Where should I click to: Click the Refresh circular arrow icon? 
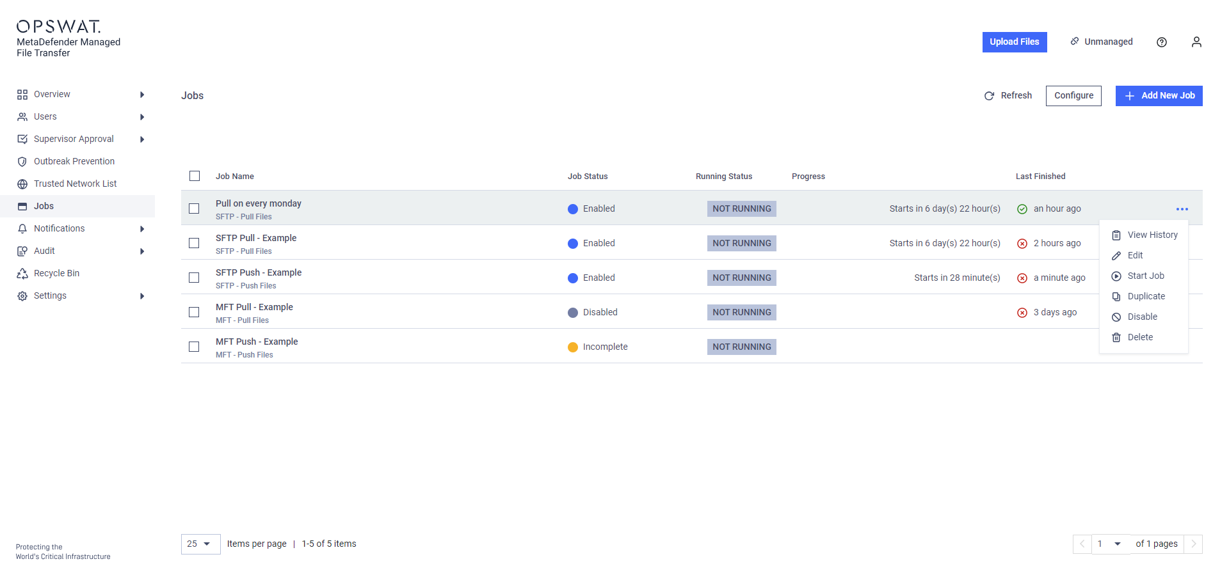[989, 96]
